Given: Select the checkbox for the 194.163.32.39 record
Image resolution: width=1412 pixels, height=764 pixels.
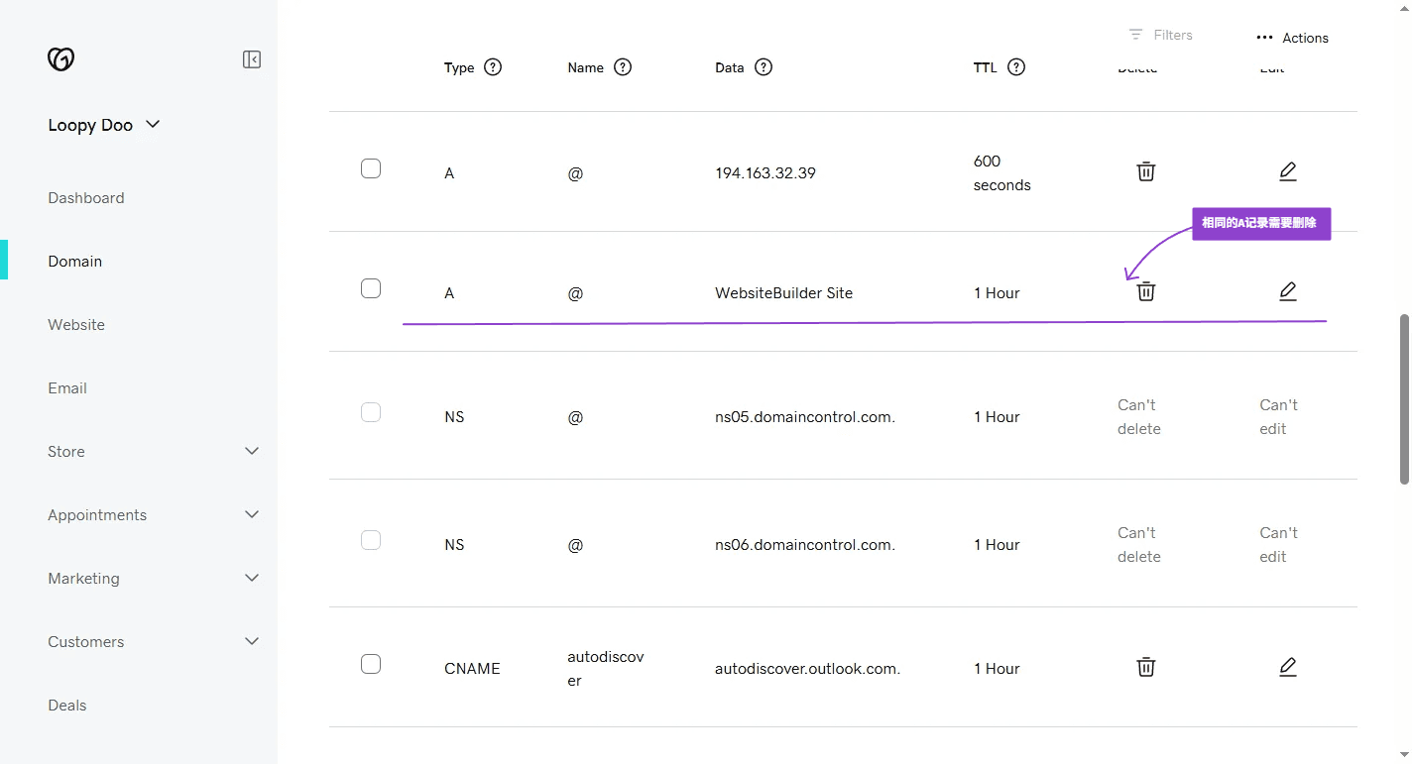Looking at the screenshot, I should coord(371,168).
